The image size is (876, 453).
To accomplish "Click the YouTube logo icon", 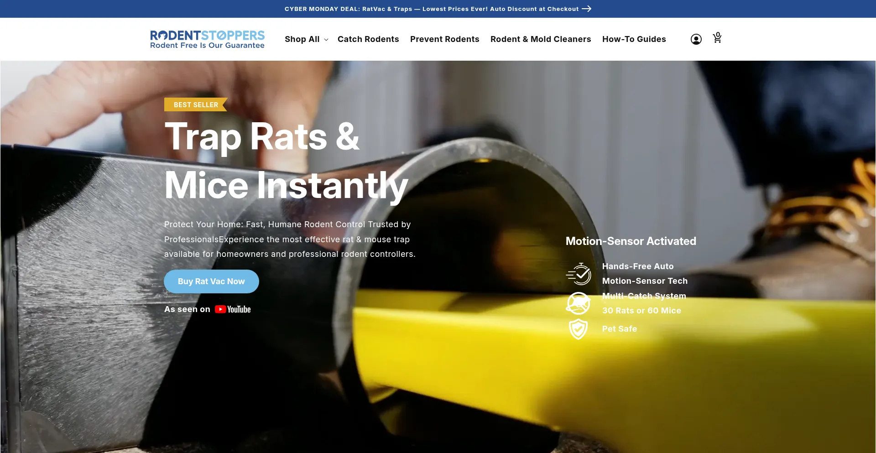I will [x=233, y=309].
